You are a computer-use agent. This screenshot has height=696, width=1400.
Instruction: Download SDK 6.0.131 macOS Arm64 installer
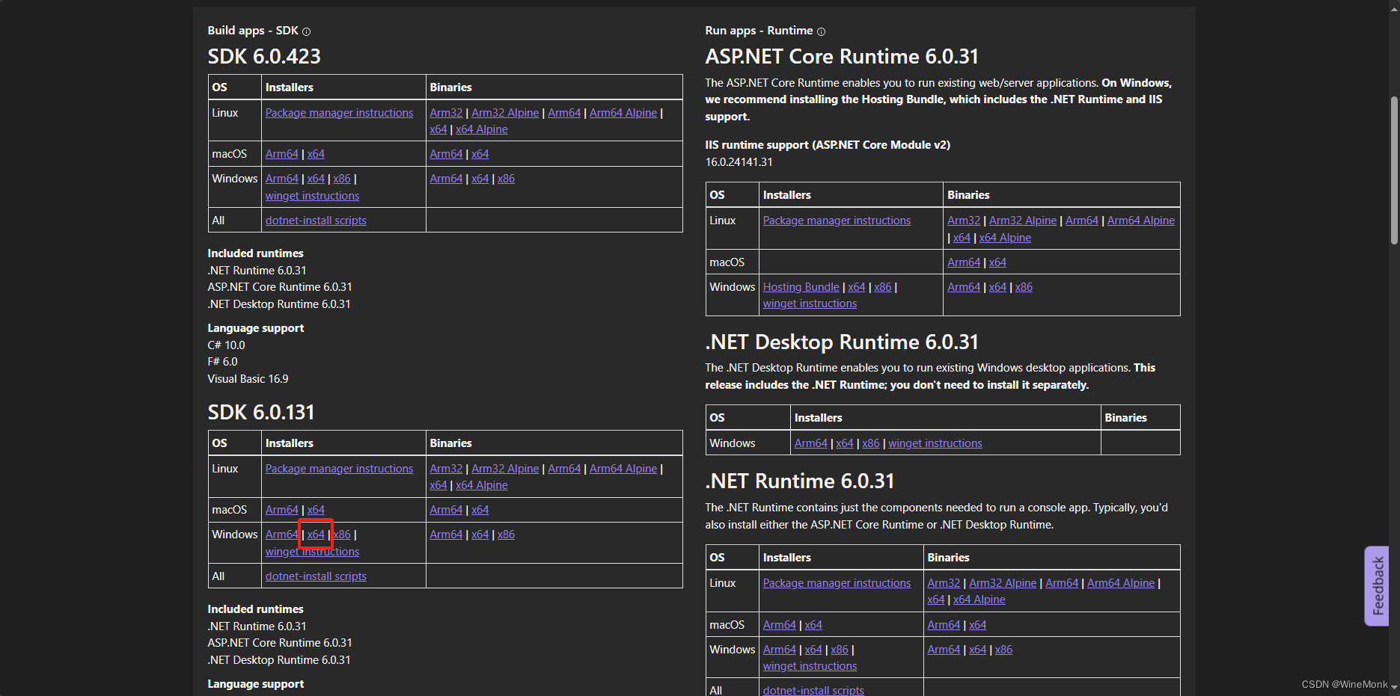[x=282, y=510]
